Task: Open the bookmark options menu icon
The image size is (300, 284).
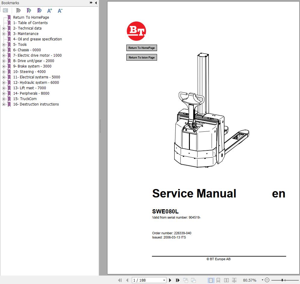Action: tap(5, 11)
